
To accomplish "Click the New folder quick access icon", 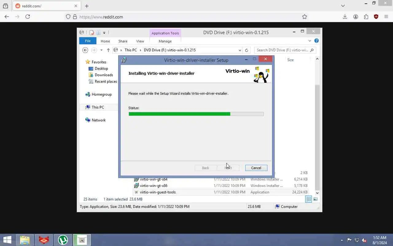I will coord(98,32).
